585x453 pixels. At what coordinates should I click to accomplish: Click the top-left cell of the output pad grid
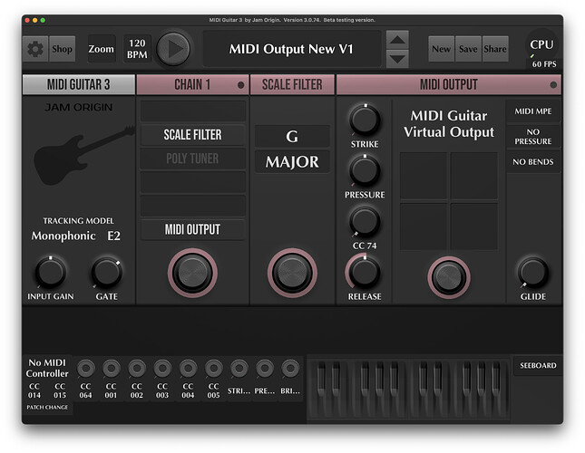pyautogui.click(x=424, y=176)
